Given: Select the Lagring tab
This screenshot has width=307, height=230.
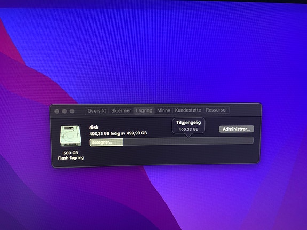Looking at the screenshot, I should point(144,110).
